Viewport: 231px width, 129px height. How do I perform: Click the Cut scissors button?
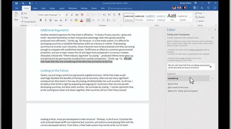point(24,13)
